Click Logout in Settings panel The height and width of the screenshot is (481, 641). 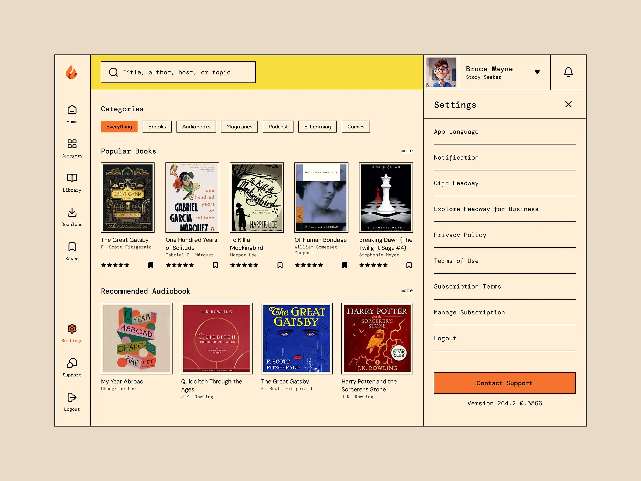[x=505, y=338]
